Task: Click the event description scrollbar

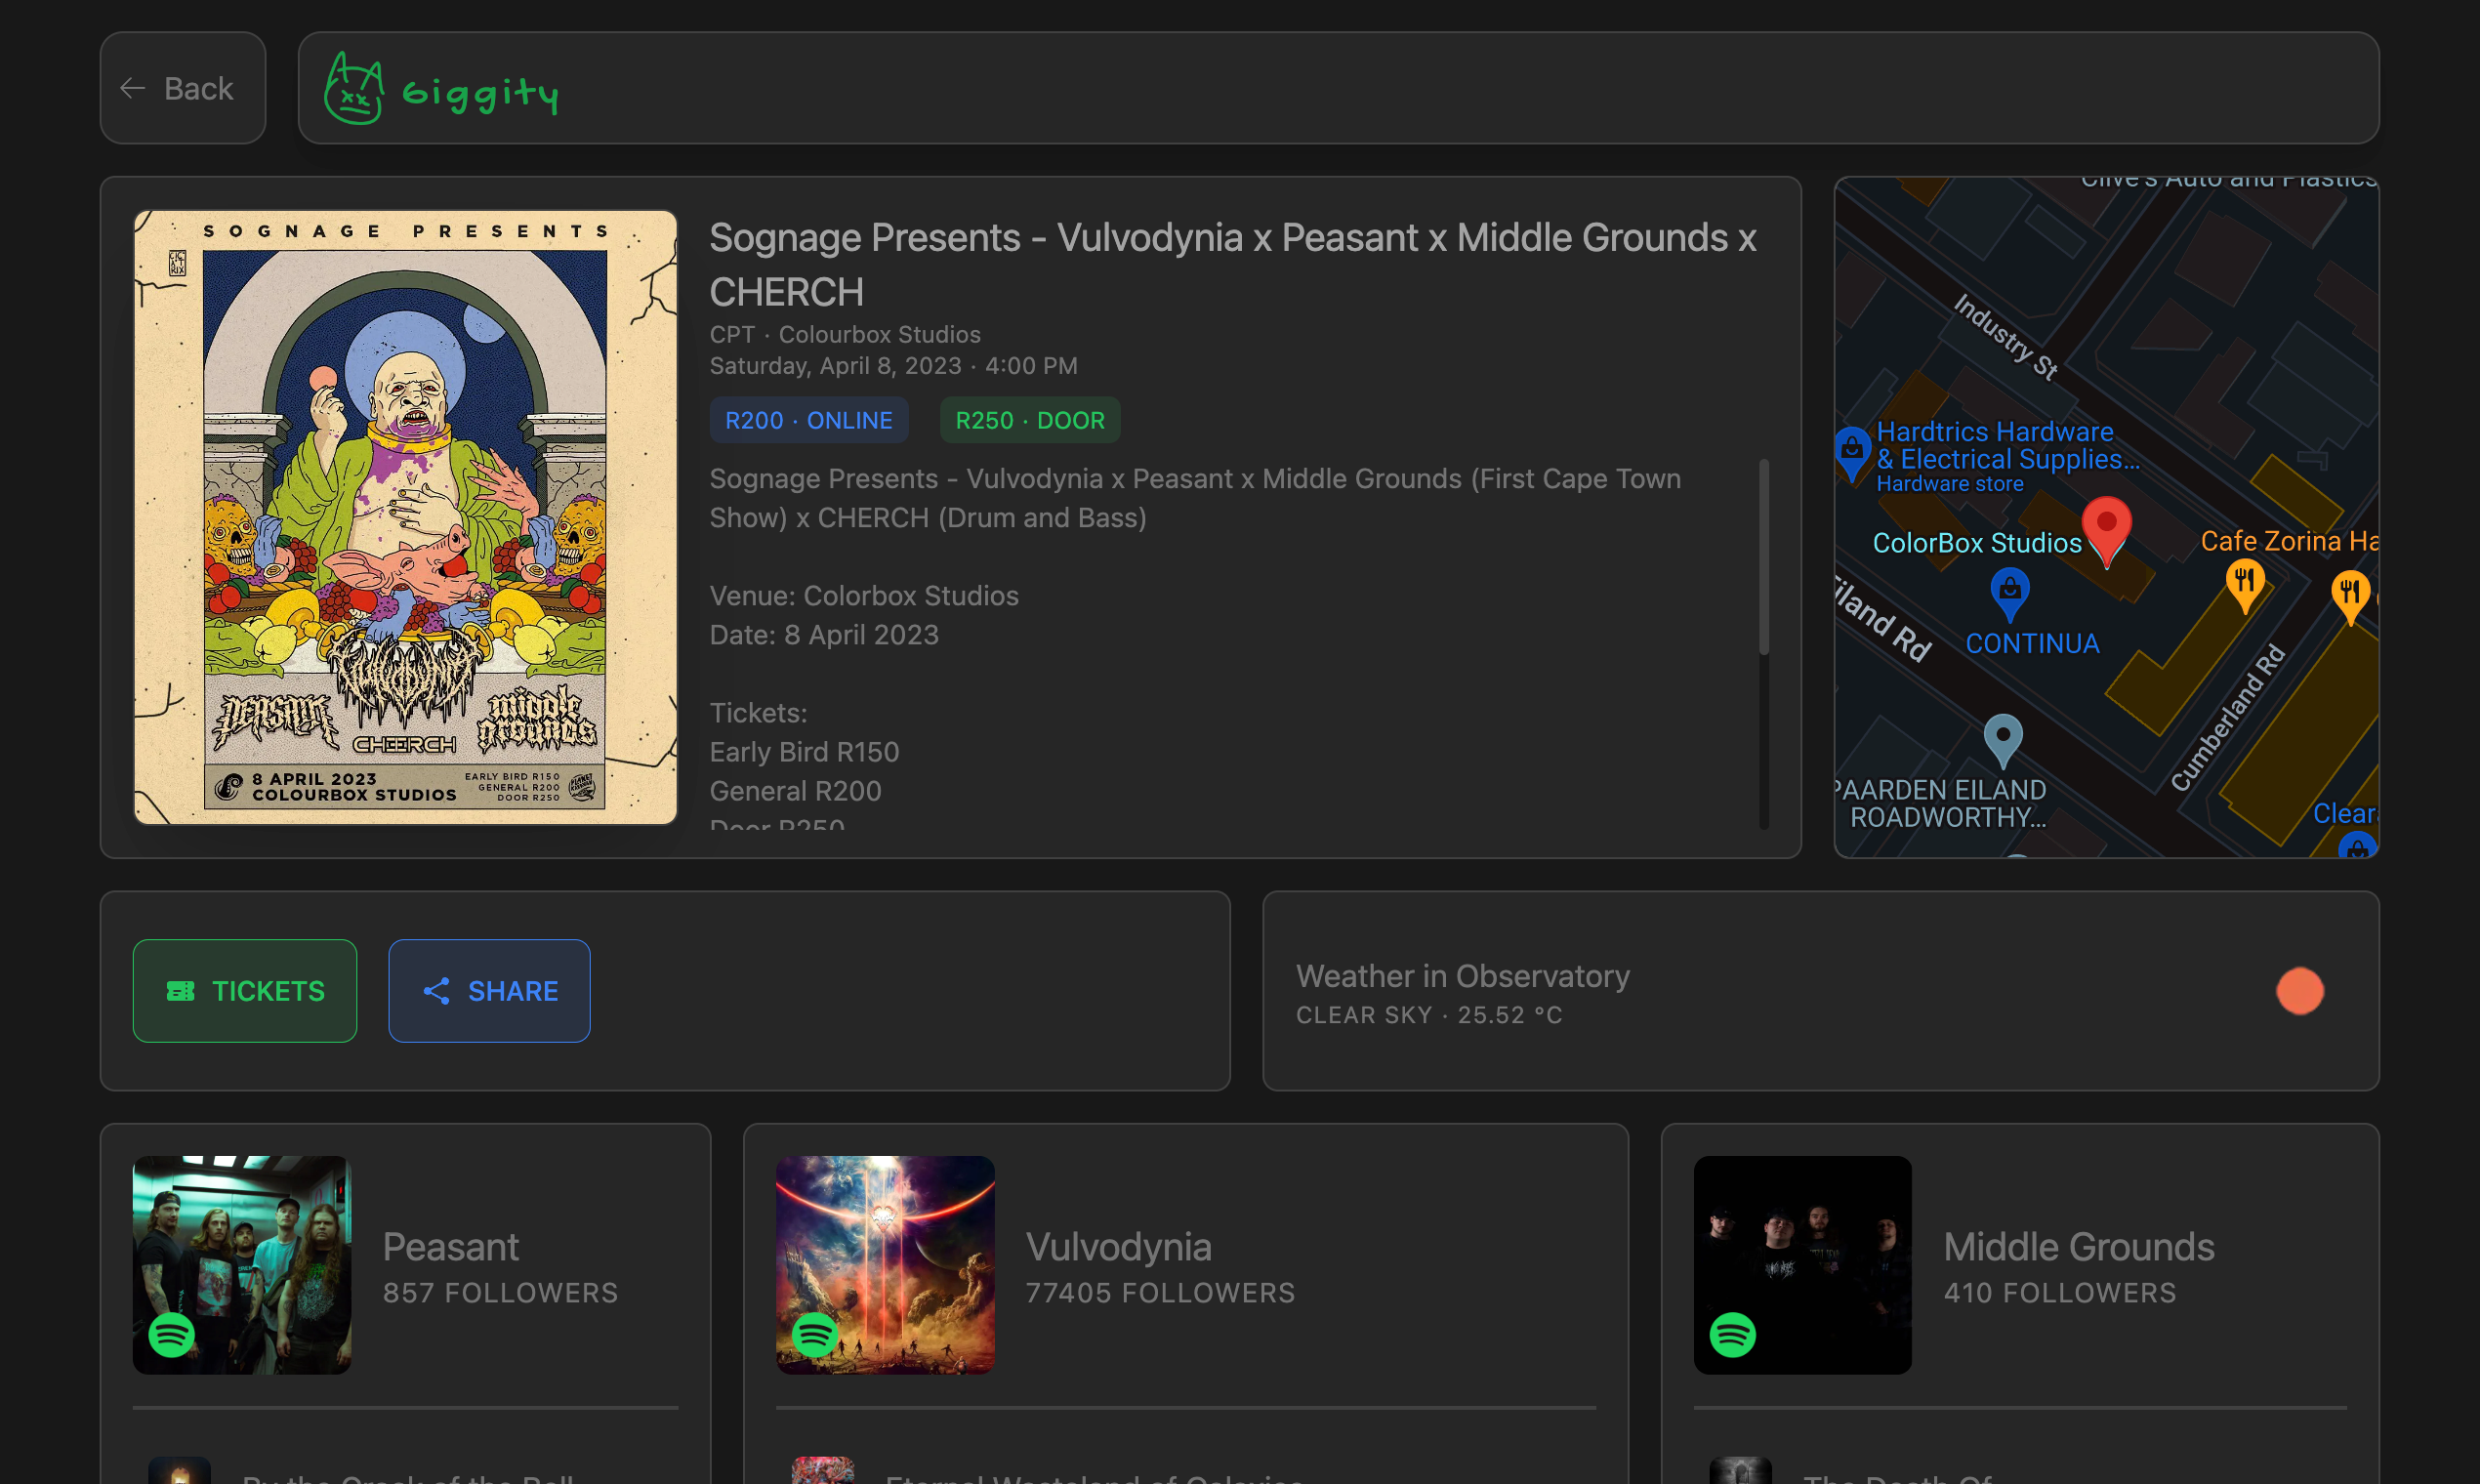Action: 1763,557
